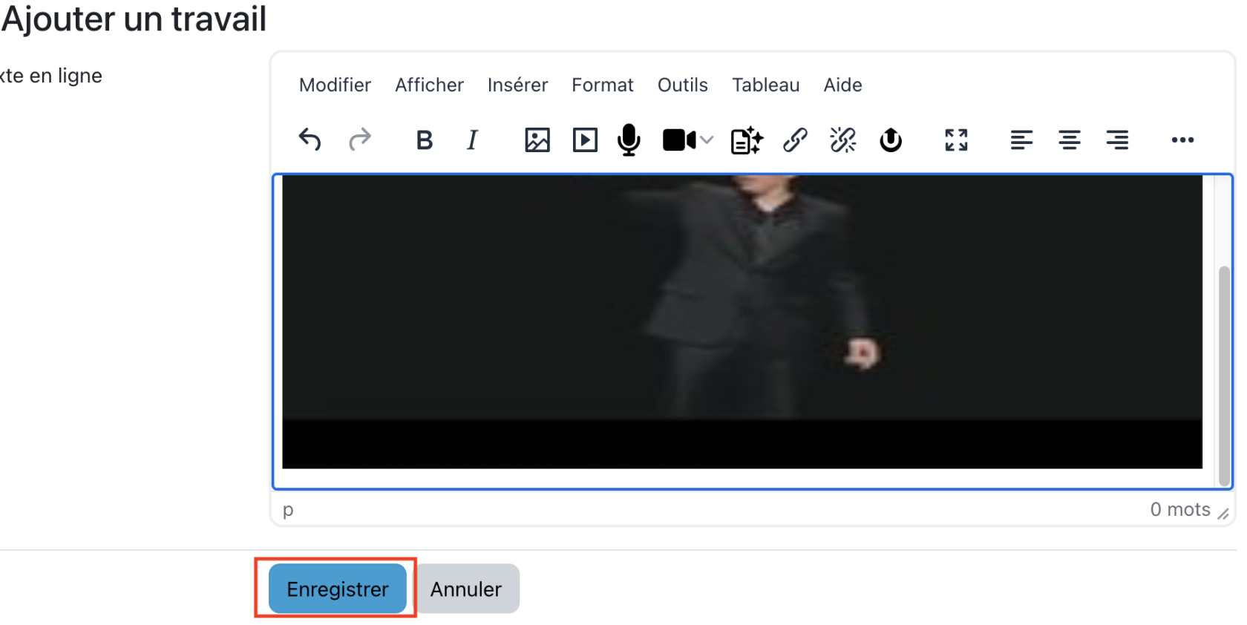Toggle bold formatting
The image size is (1247, 625).
click(424, 140)
